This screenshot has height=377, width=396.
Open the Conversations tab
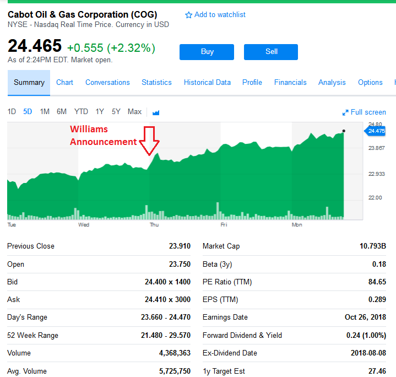(107, 82)
